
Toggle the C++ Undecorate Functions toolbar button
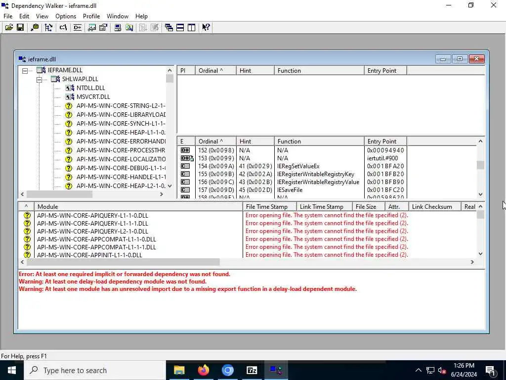click(78, 28)
